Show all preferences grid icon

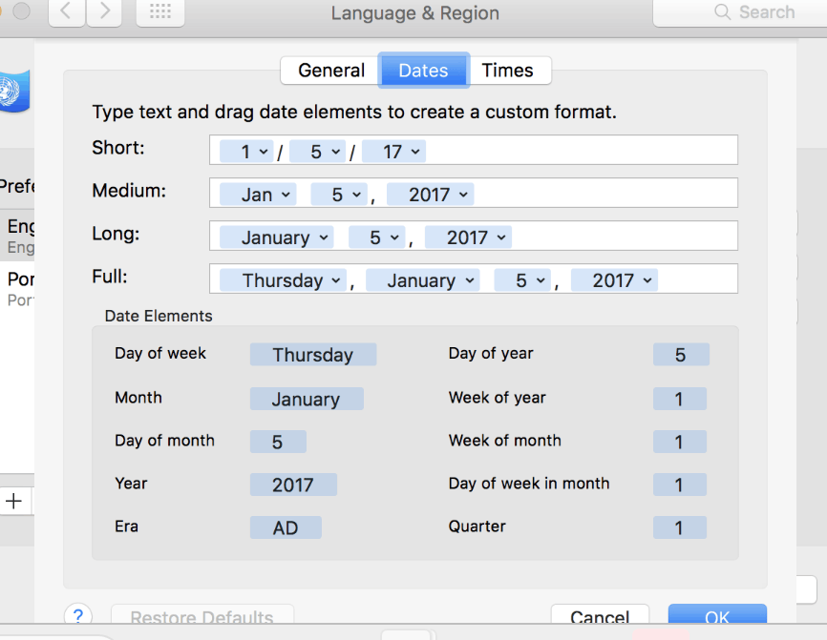coord(160,11)
